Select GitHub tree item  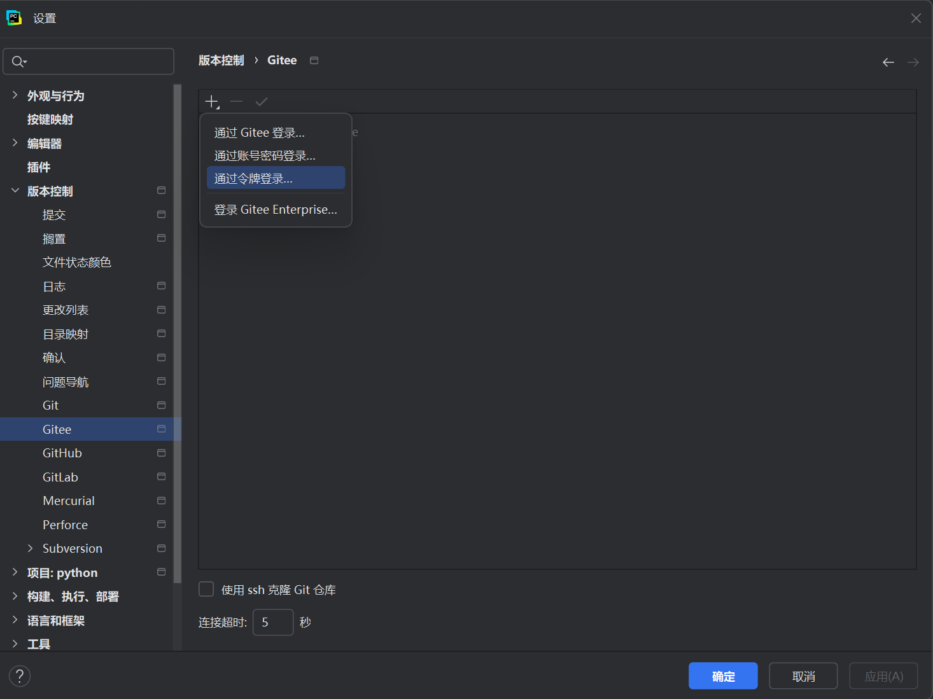click(62, 453)
